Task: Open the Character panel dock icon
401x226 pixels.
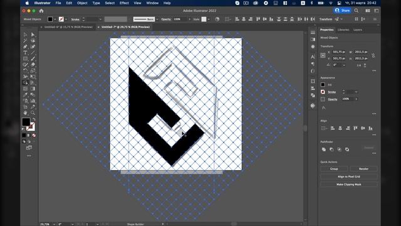Action: coord(313,56)
